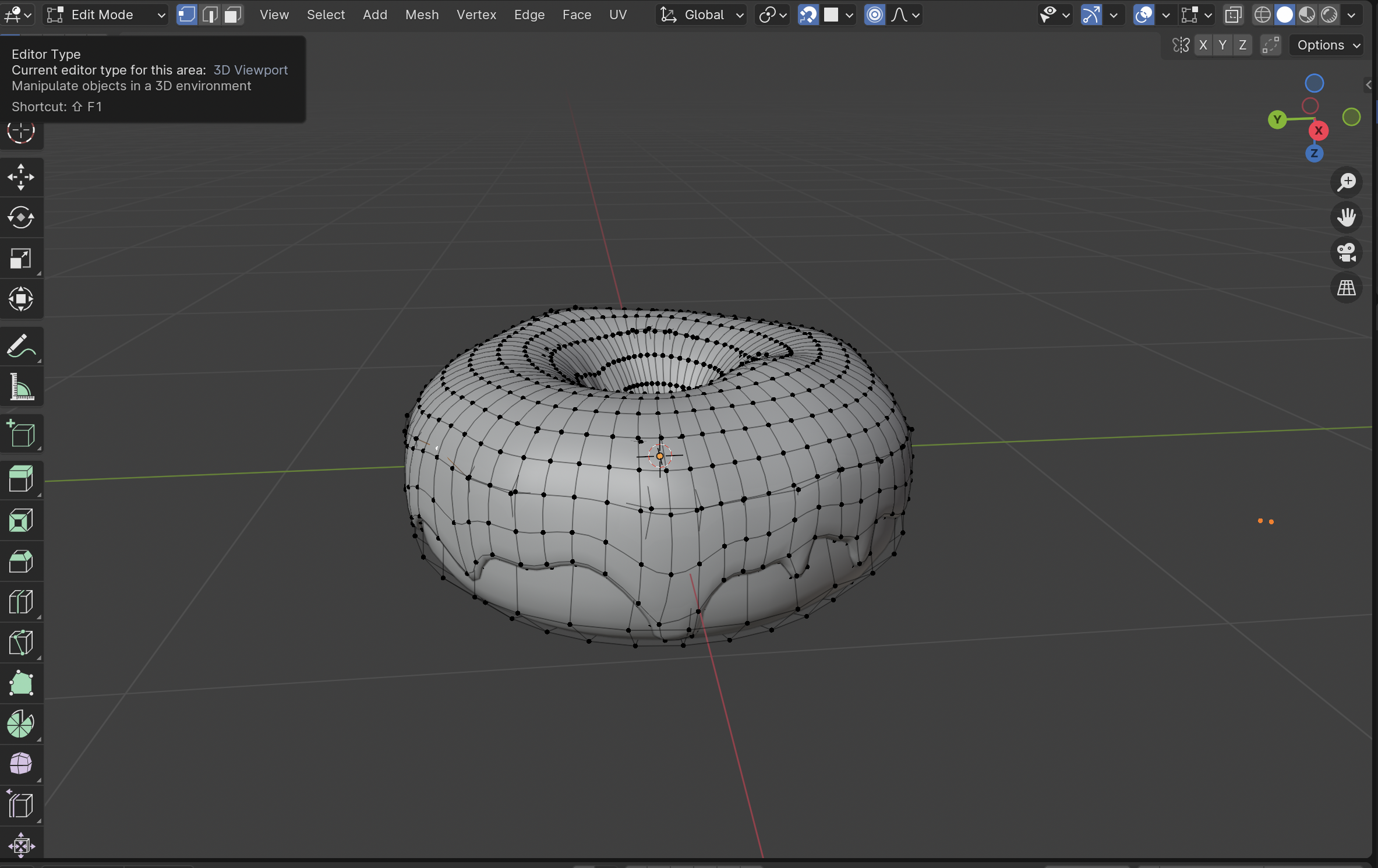Select the Shrink/Fatten tool
This screenshot has width=1378, height=868.
point(21,844)
